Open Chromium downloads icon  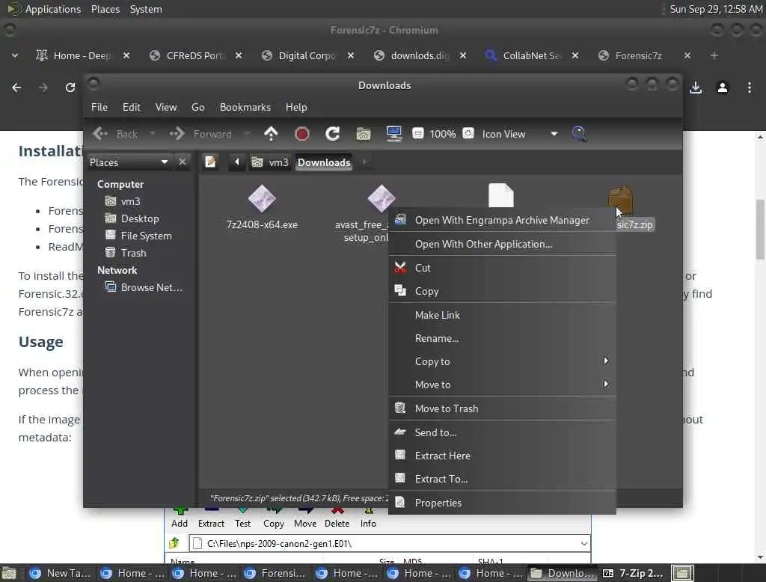pos(696,88)
